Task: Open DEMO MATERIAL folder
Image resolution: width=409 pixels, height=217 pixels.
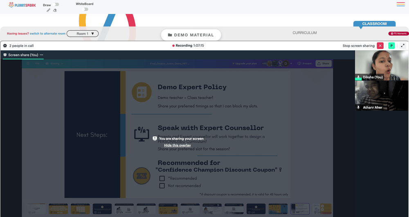Action: point(191,35)
